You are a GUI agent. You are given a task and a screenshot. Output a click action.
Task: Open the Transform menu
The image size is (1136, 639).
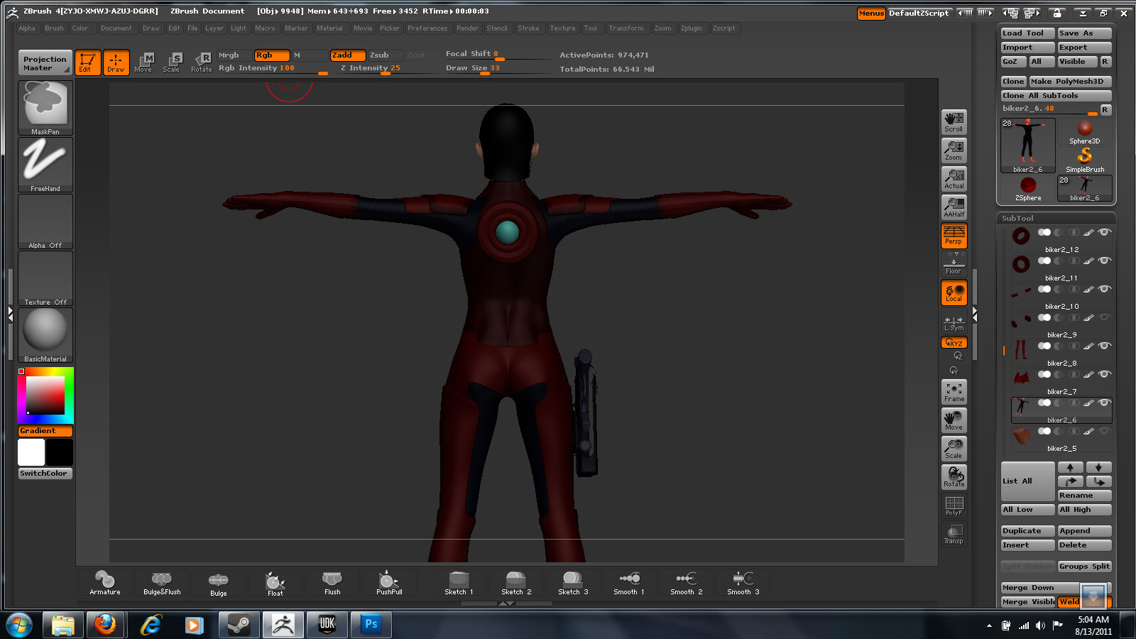(626, 28)
